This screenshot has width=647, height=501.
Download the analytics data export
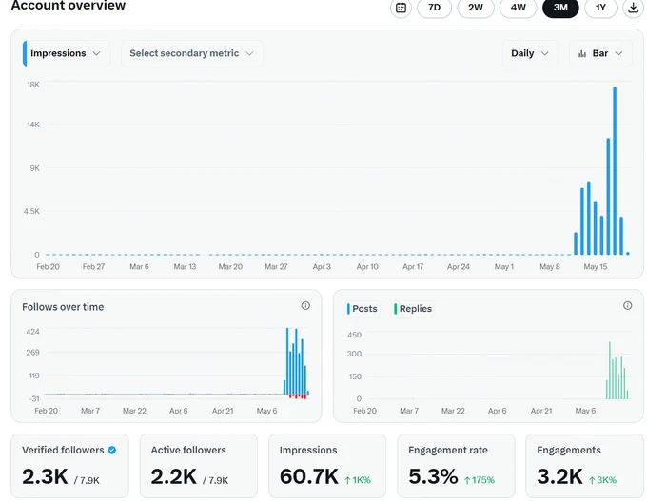click(633, 8)
